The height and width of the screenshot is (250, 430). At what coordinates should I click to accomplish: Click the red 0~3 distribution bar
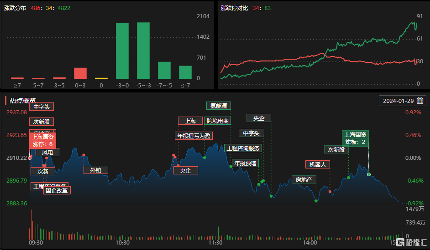[x=80, y=73]
